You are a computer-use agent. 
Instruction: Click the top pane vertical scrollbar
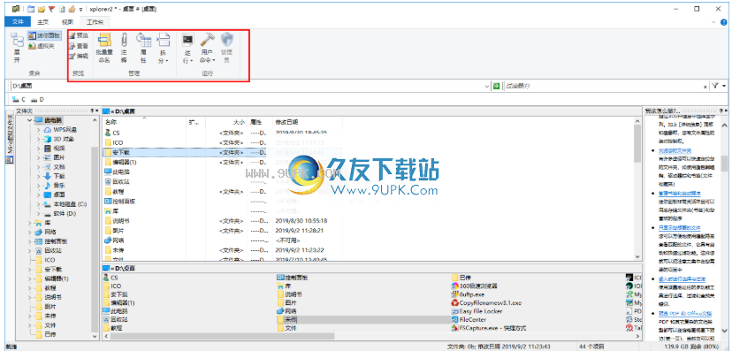click(637, 188)
